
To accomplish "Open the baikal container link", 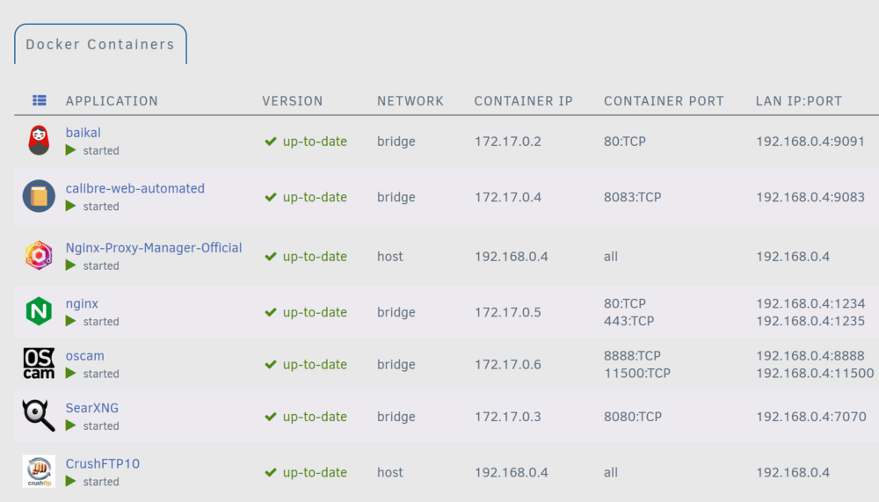I will 83,133.
